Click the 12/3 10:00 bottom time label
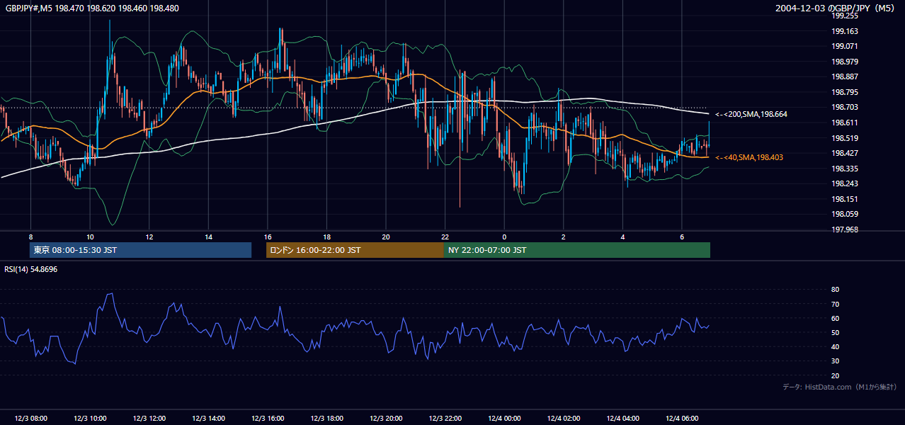Viewport: 905px width, 425px height. (90, 419)
